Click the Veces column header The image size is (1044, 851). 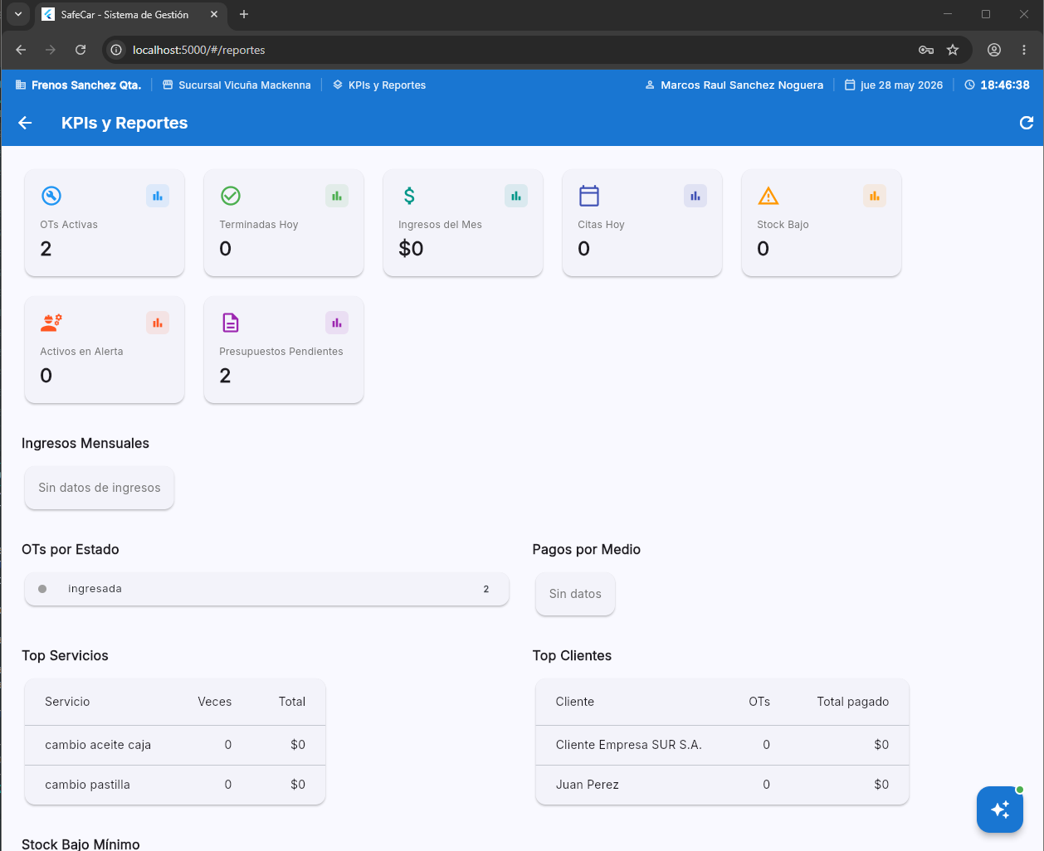point(215,702)
